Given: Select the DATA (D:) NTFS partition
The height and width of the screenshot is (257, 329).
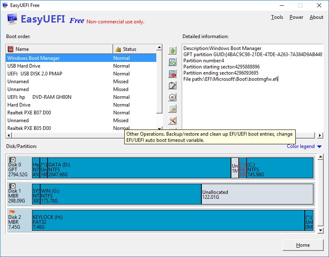Looking at the screenshot, I should pos(139,168).
